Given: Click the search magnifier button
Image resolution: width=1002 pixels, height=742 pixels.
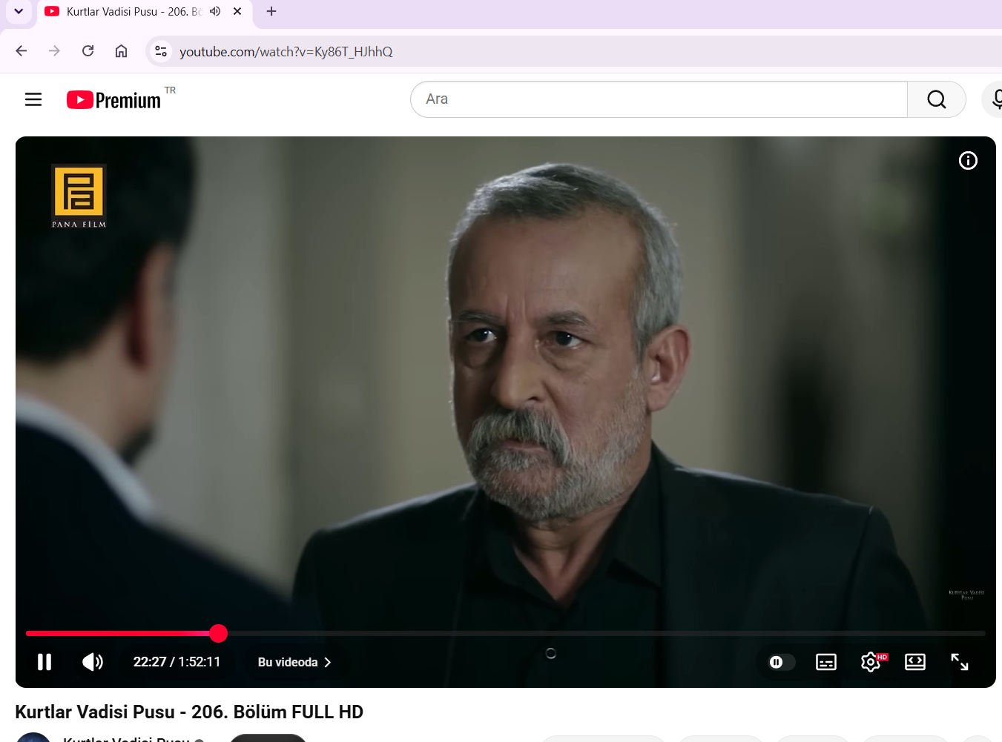Looking at the screenshot, I should point(937,99).
